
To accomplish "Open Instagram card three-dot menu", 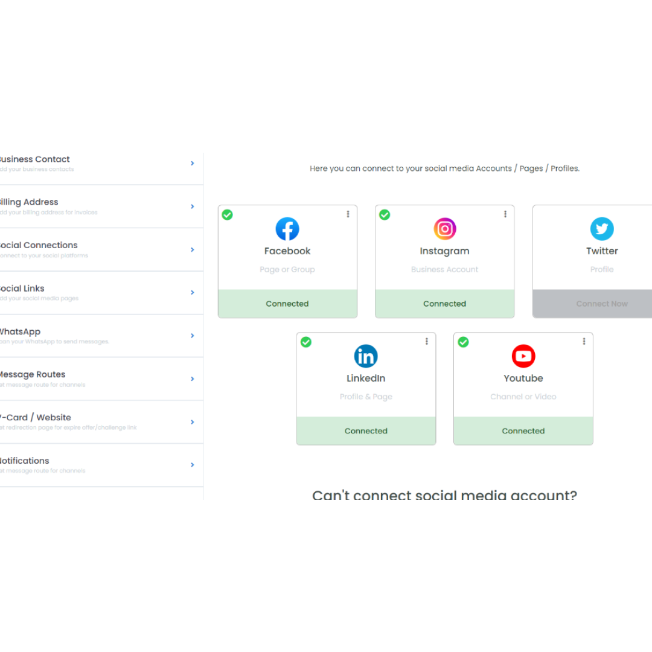I will [505, 214].
